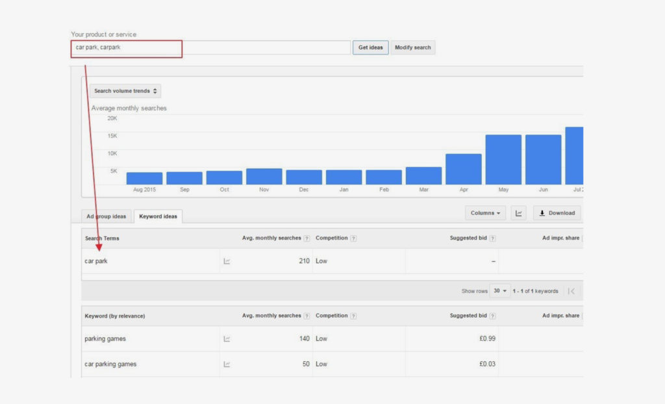
Task: Open the Search volume trends dropdown
Action: (125, 91)
